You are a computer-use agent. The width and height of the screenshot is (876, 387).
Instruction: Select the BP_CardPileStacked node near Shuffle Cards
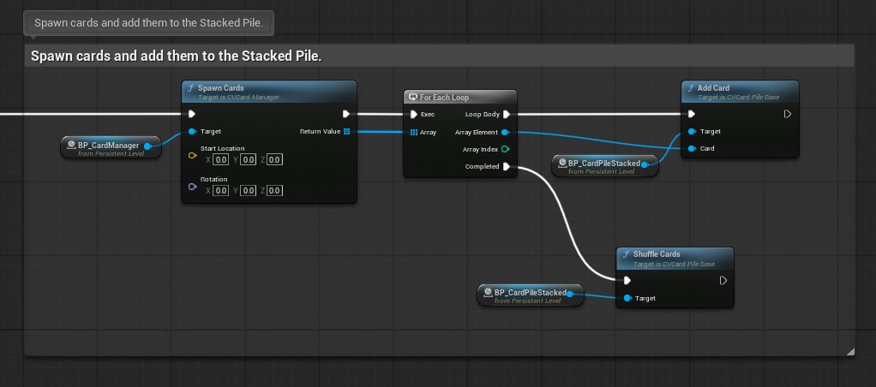tap(531, 295)
